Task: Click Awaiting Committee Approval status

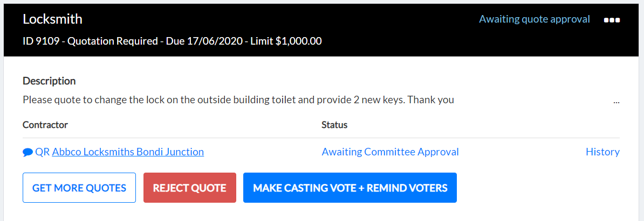Action: tap(390, 152)
